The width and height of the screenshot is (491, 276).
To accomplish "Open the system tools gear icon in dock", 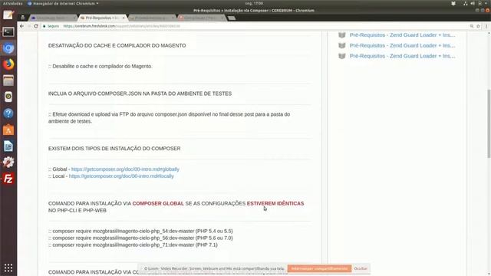I will click(8, 162).
